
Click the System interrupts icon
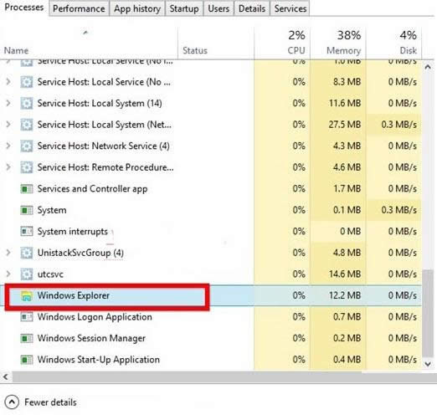click(x=27, y=232)
